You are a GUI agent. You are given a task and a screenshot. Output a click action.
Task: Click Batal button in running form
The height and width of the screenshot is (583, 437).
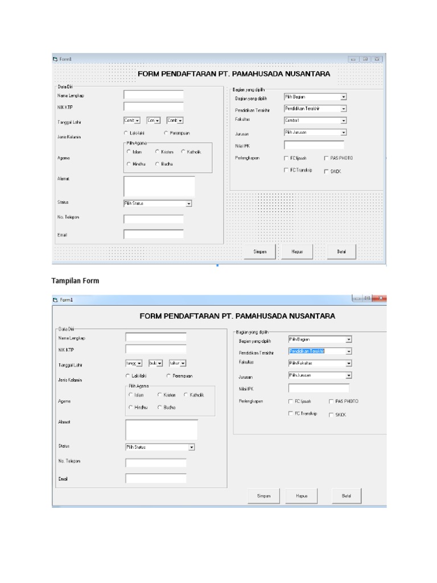[347, 496]
